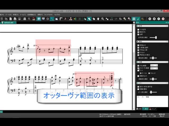Open the ヘルプ(H) menu
This screenshot has width=169, height=126.
(57, 15)
